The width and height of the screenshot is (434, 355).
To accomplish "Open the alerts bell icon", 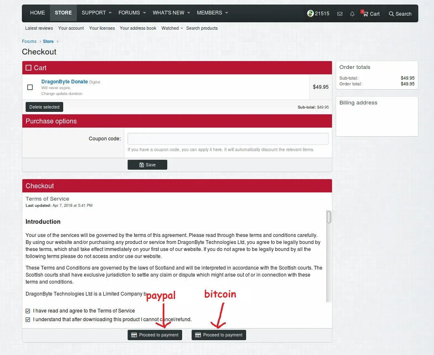I will [x=352, y=14].
